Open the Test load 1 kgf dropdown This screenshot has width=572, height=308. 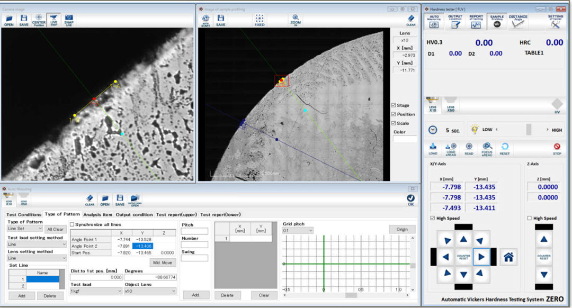96,291
